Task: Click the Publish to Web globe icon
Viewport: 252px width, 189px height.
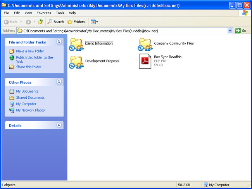Action: 12,58
